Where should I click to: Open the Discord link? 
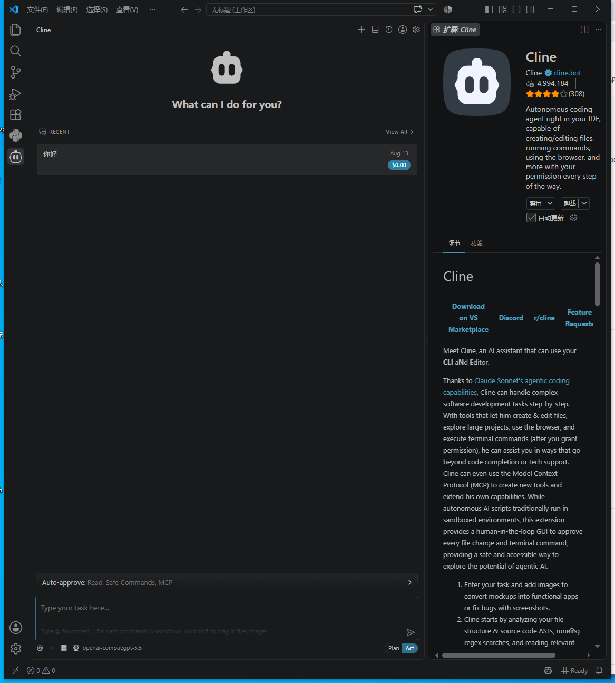[x=511, y=318]
